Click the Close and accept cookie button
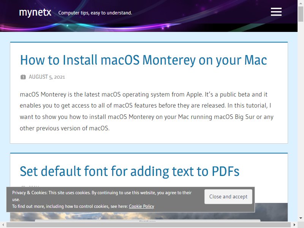The image size is (304, 228). tap(228, 196)
